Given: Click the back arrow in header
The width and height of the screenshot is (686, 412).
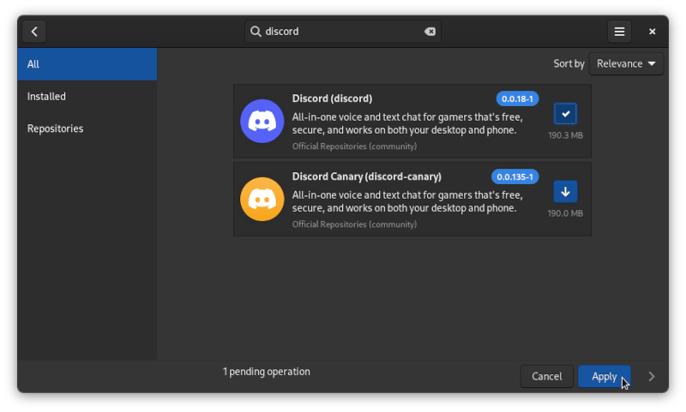Looking at the screenshot, I should (x=34, y=32).
